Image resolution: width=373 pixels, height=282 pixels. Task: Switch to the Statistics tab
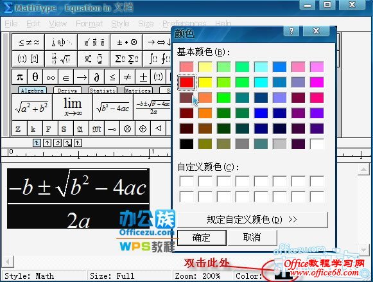103,90
